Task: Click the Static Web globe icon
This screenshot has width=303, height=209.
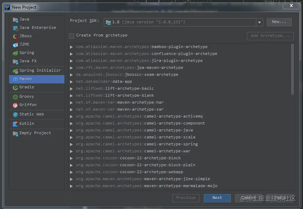Action: pos(15,115)
